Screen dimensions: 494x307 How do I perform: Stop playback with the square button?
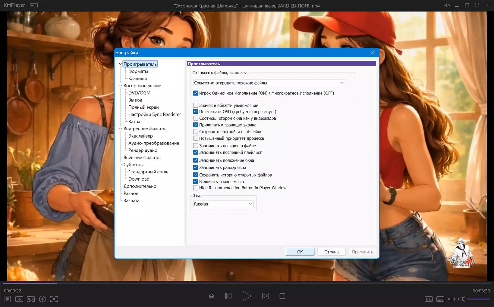click(x=282, y=296)
